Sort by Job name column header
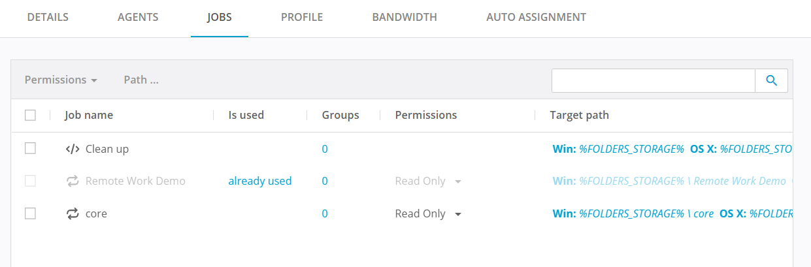 [89, 115]
